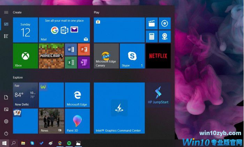Open the Minecraft tile
Image resolution: width=244 pixels, height=147 pixels.
[51, 56]
